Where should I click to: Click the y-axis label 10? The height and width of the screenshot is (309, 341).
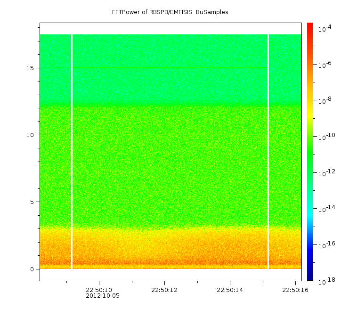[x=30, y=135]
